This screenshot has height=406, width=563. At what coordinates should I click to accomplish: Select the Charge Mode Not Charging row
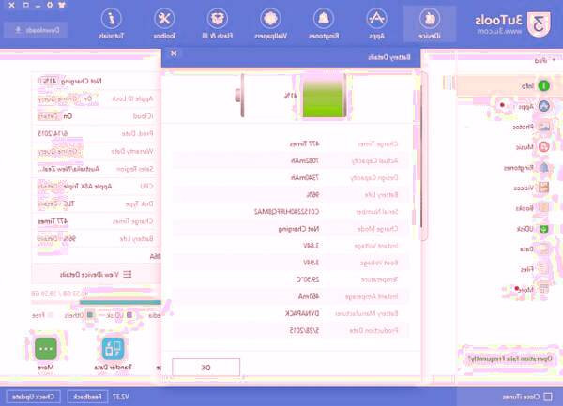click(x=291, y=229)
